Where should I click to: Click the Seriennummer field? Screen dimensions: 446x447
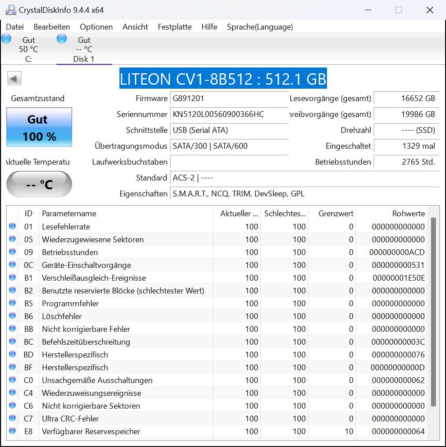[x=229, y=114]
